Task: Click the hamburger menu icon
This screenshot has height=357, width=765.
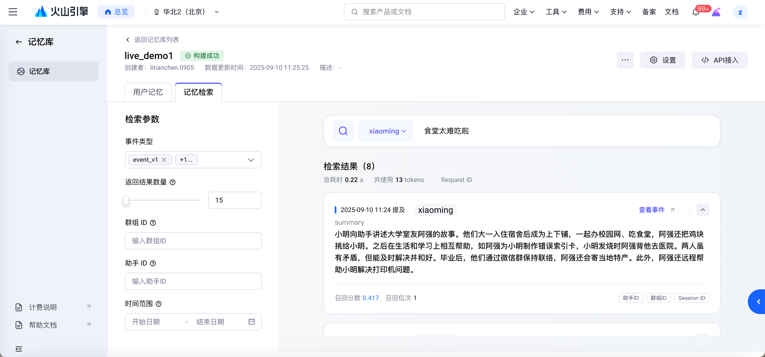Action: coord(13,12)
